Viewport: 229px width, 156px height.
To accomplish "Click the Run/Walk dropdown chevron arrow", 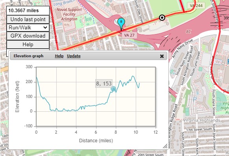I will click(45, 27).
